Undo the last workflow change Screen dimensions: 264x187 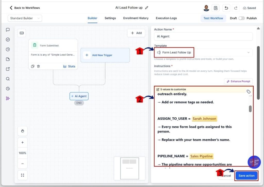pyautogui.click(x=226, y=8)
